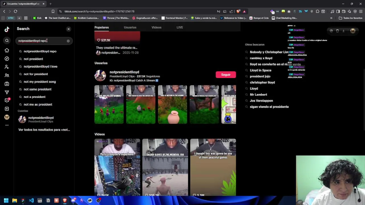Expand the bookmarks overflow chevron
Screen dimensions: 365x205
tap(331, 18)
